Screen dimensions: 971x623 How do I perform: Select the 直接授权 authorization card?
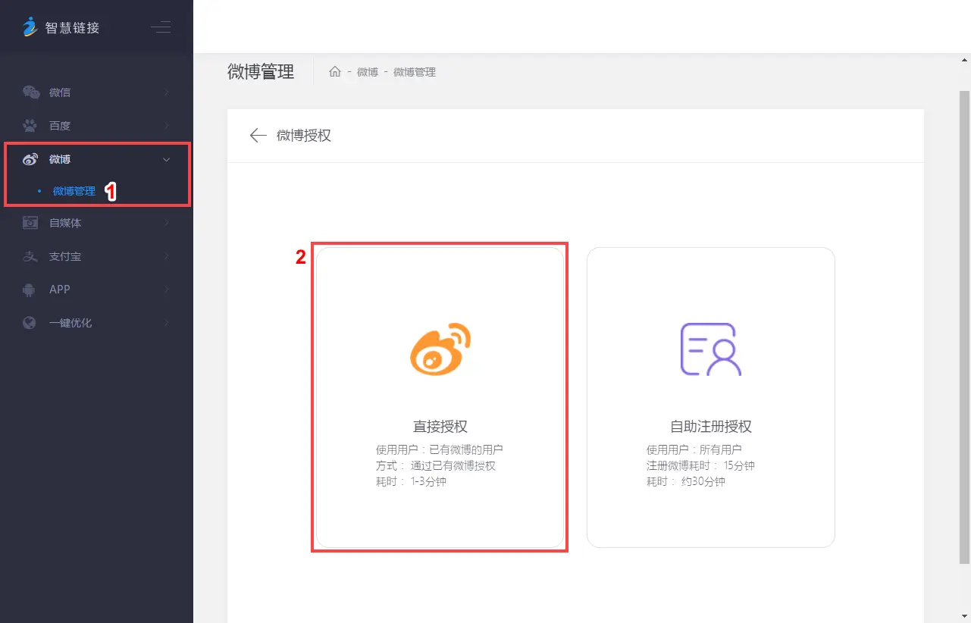(440, 397)
